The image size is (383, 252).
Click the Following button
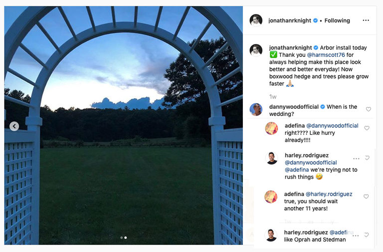337,20
